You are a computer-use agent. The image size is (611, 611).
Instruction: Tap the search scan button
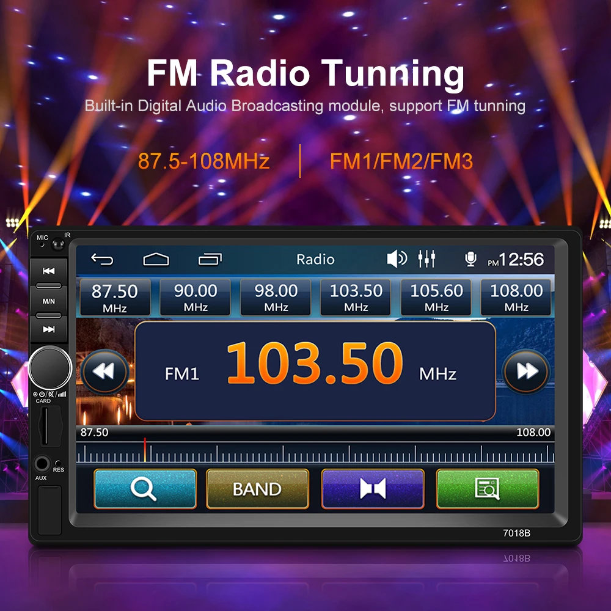point(145,489)
